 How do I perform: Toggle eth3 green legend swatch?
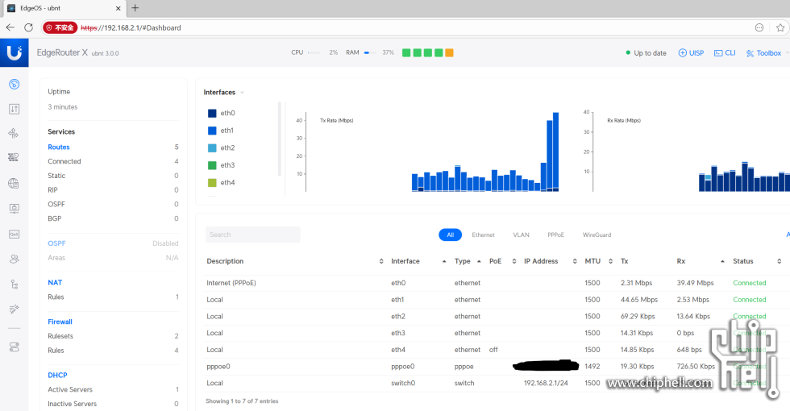point(212,165)
